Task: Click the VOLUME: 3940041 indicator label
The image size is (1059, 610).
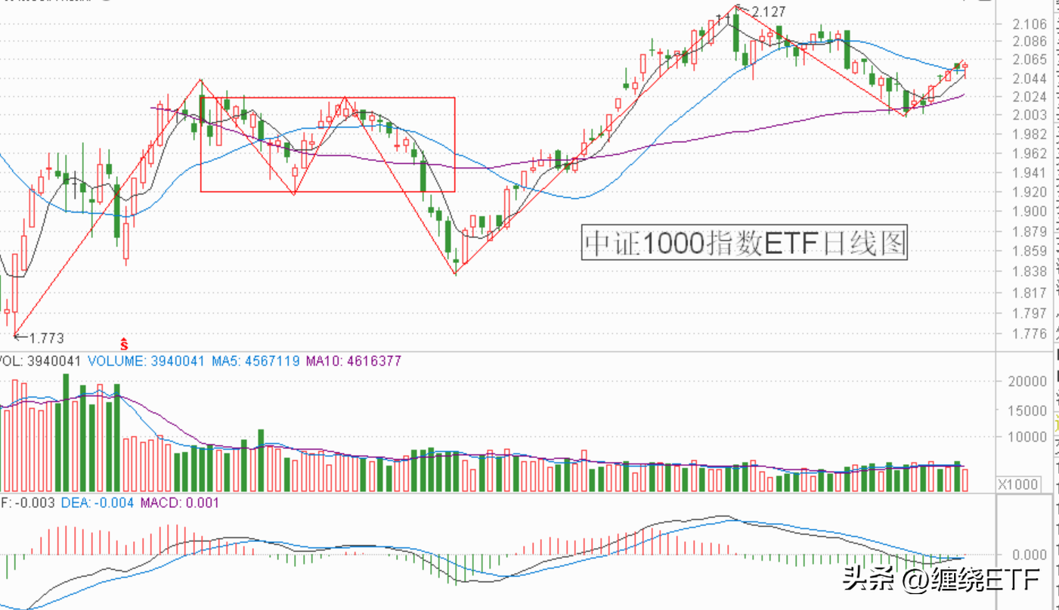Action: click(x=146, y=362)
